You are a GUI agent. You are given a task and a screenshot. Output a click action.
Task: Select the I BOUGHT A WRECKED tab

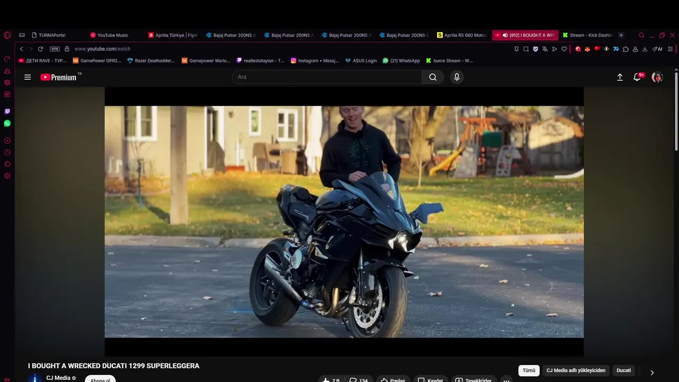(x=525, y=35)
